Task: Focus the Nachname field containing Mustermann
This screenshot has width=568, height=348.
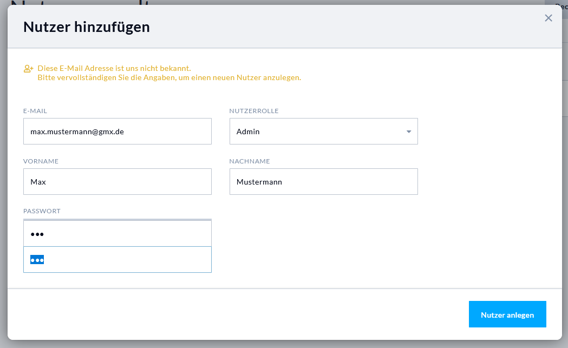Action: pyautogui.click(x=323, y=182)
